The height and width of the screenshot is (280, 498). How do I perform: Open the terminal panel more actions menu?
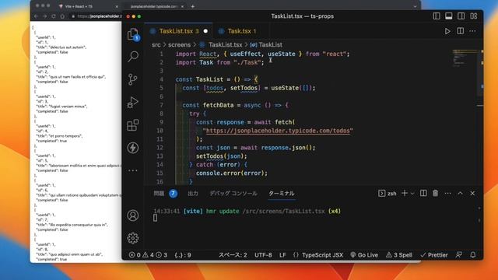pyautogui.click(x=448, y=194)
